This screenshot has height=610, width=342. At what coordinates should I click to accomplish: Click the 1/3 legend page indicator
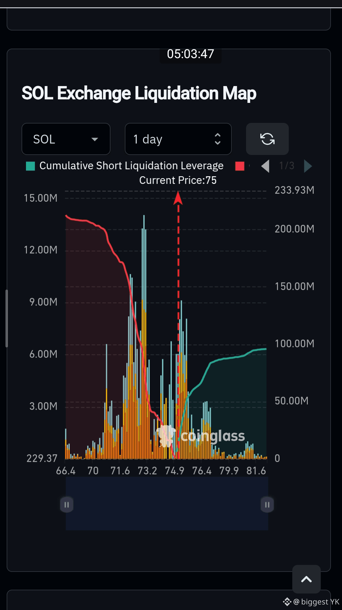coord(287,166)
